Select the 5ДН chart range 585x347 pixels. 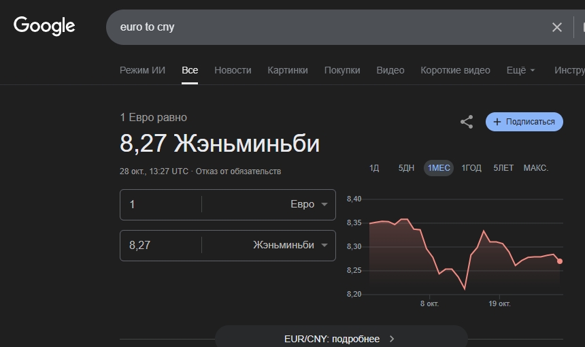[406, 168]
